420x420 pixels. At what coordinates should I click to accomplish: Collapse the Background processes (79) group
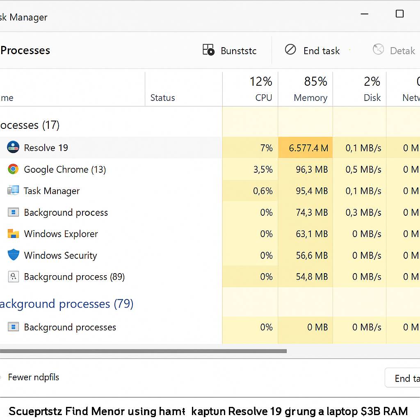[66, 304]
